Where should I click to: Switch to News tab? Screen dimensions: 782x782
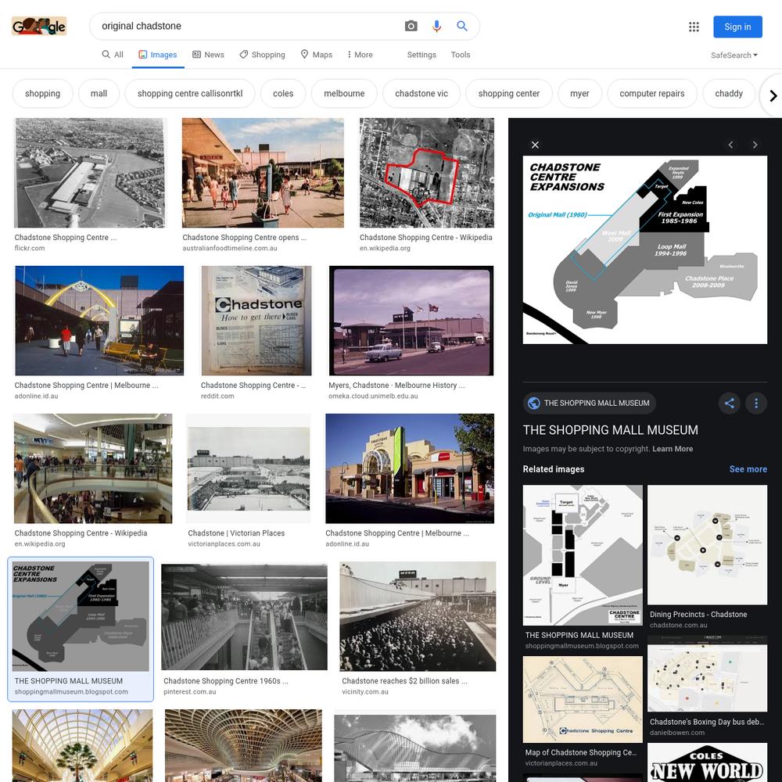tap(209, 55)
